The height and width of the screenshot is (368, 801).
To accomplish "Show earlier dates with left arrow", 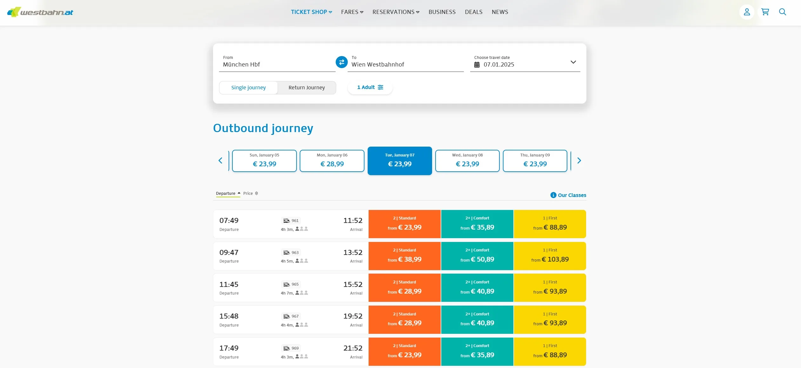I will (220, 161).
